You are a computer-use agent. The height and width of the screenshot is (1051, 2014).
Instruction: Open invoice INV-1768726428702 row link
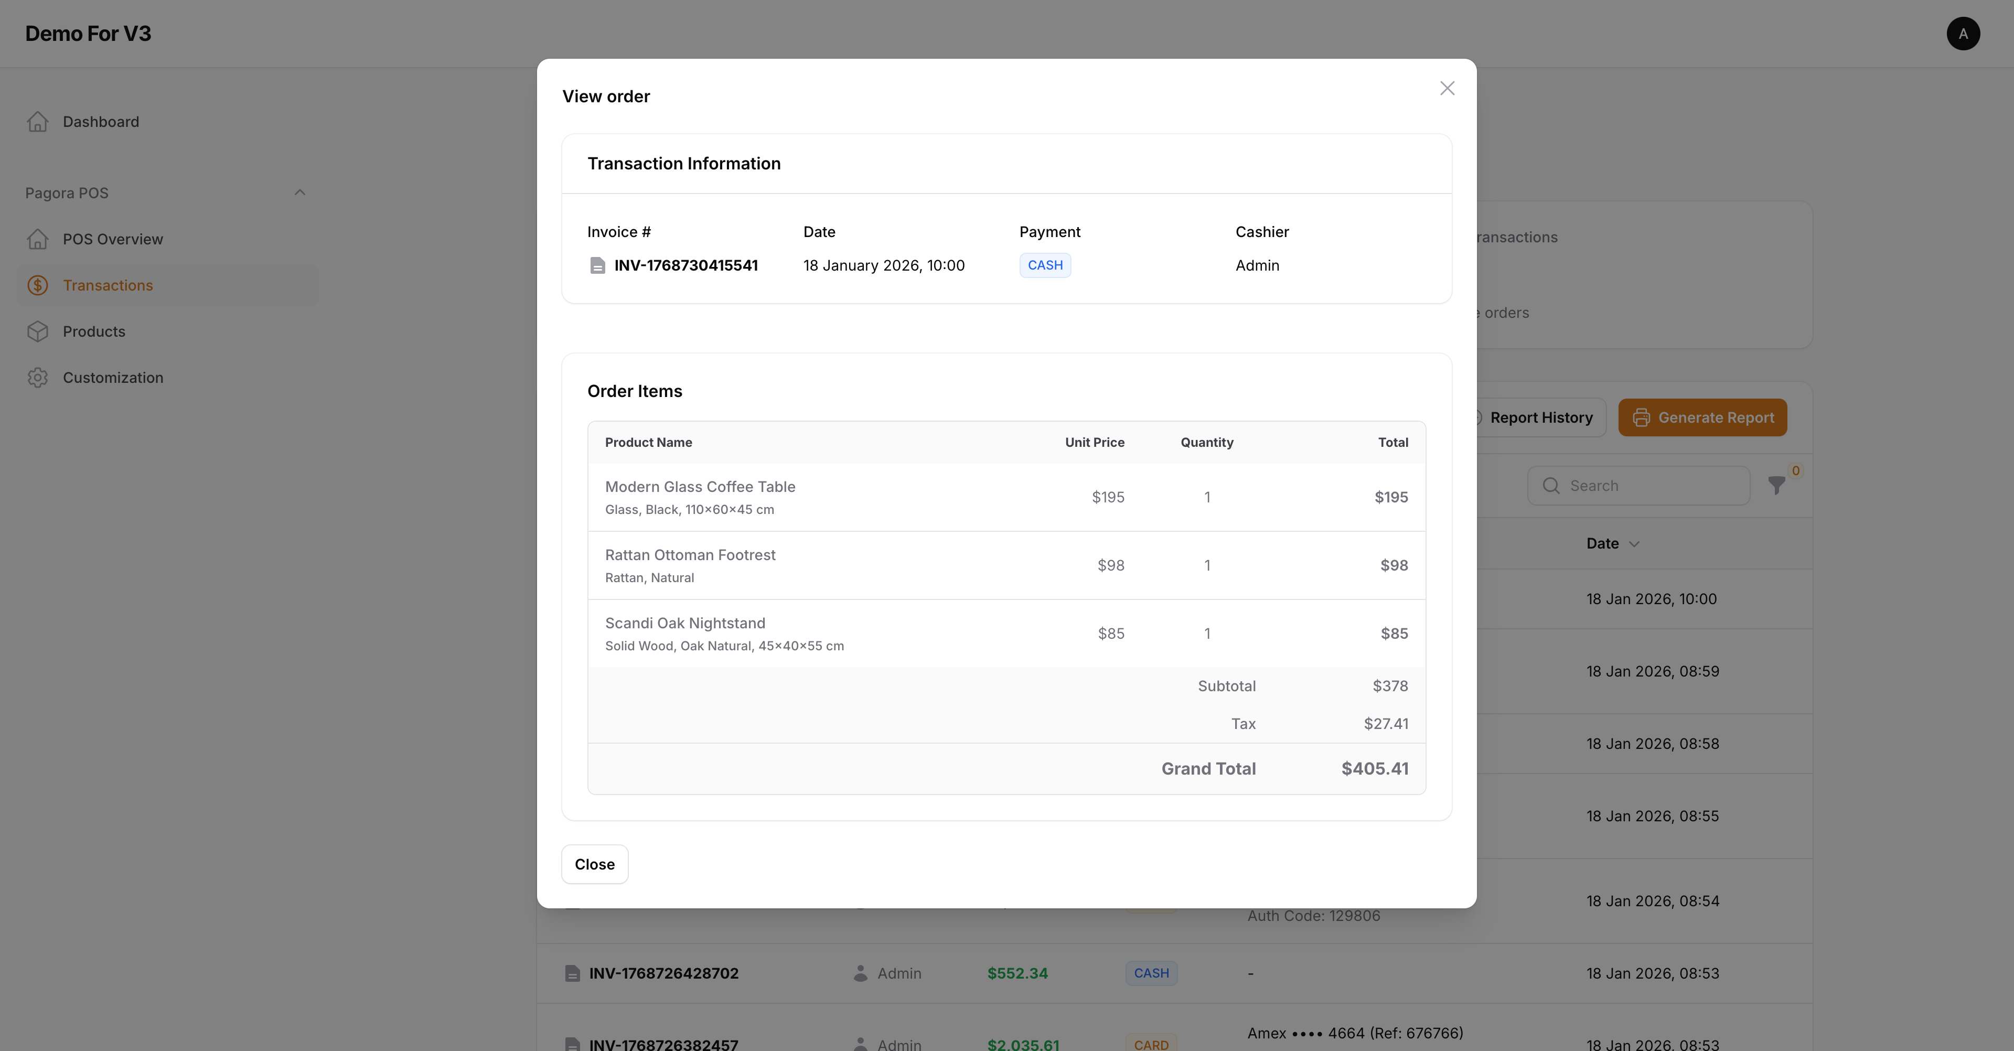tap(663, 973)
